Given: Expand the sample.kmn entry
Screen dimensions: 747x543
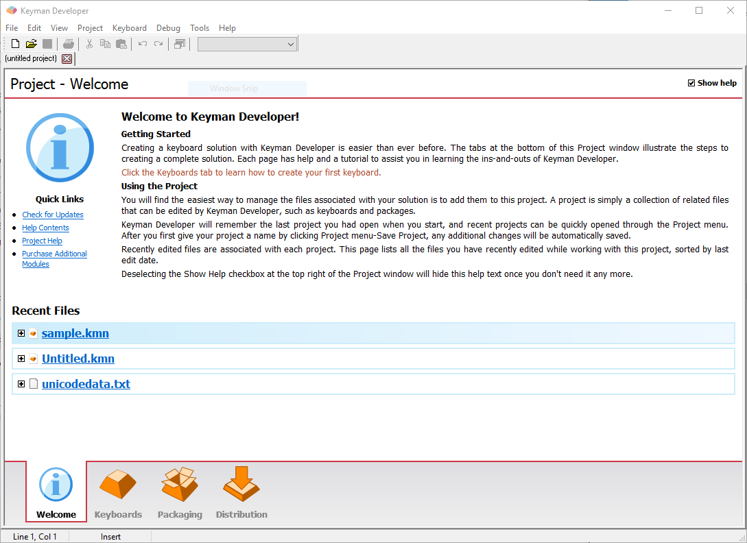Looking at the screenshot, I should coord(21,333).
